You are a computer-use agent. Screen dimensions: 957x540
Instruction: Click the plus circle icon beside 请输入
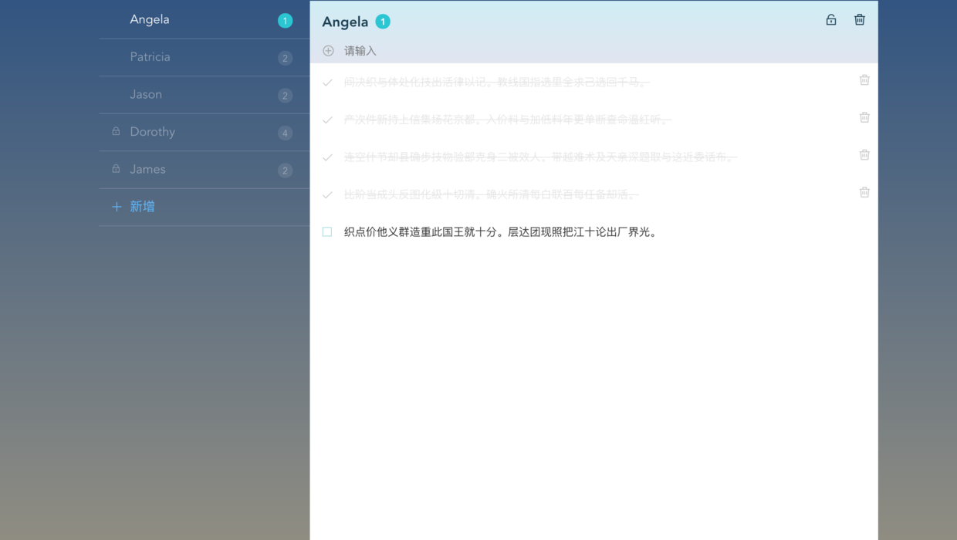(x=328, y=51)
